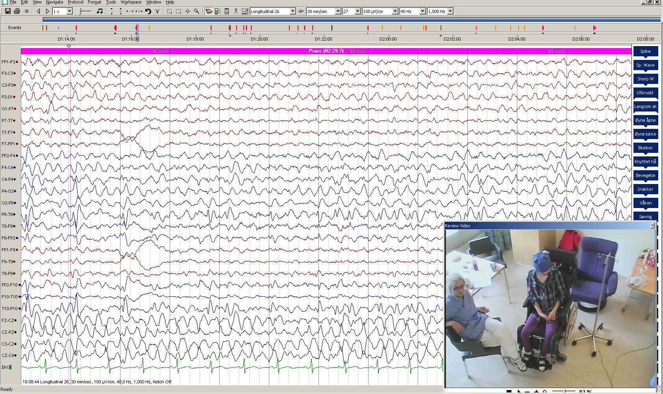663x394 pixels.
Task: Click the EKG channel label
Action: 6,367
